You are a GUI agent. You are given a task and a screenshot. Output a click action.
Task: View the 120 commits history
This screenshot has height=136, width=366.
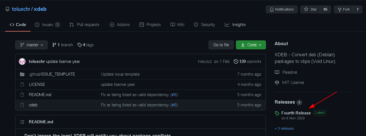pos(247,61)
